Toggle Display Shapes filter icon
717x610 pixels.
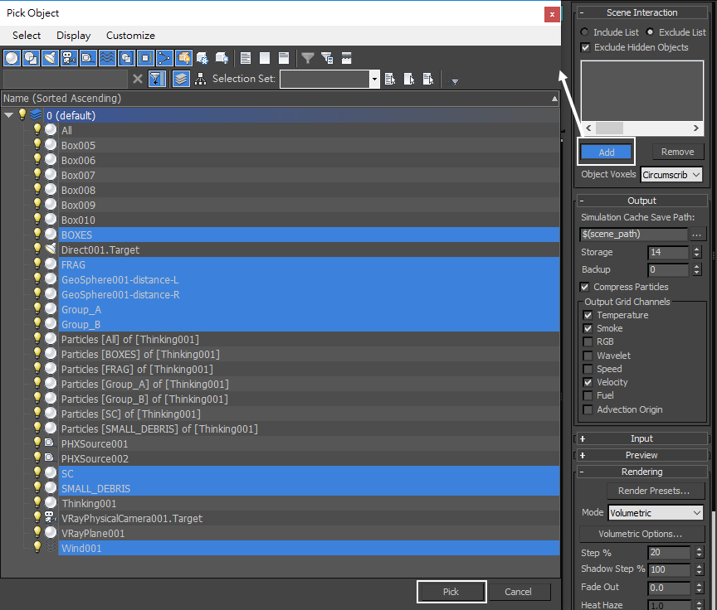point(31,58)
